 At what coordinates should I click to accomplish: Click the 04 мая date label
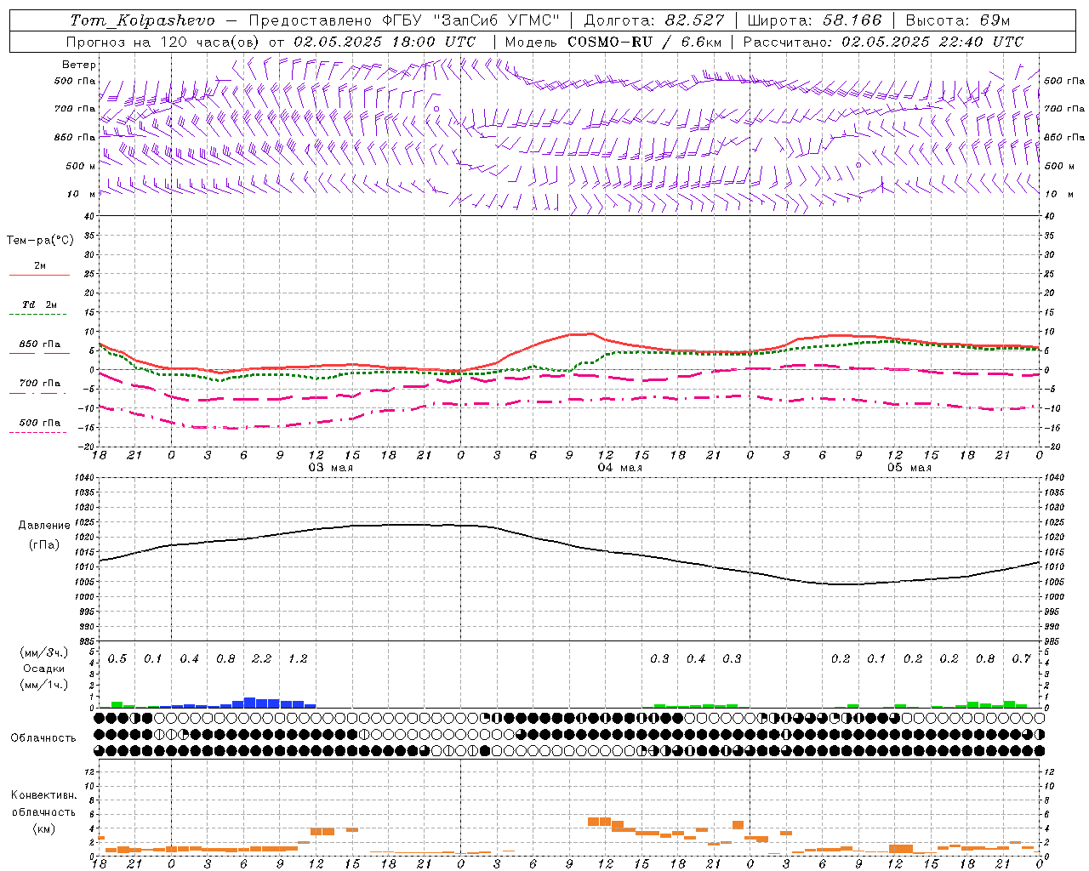pyautogui.click(x=620, y=468)
